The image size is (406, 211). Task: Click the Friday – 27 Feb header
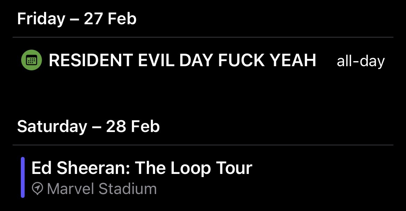pyautogui.click(x=77, y=18)
